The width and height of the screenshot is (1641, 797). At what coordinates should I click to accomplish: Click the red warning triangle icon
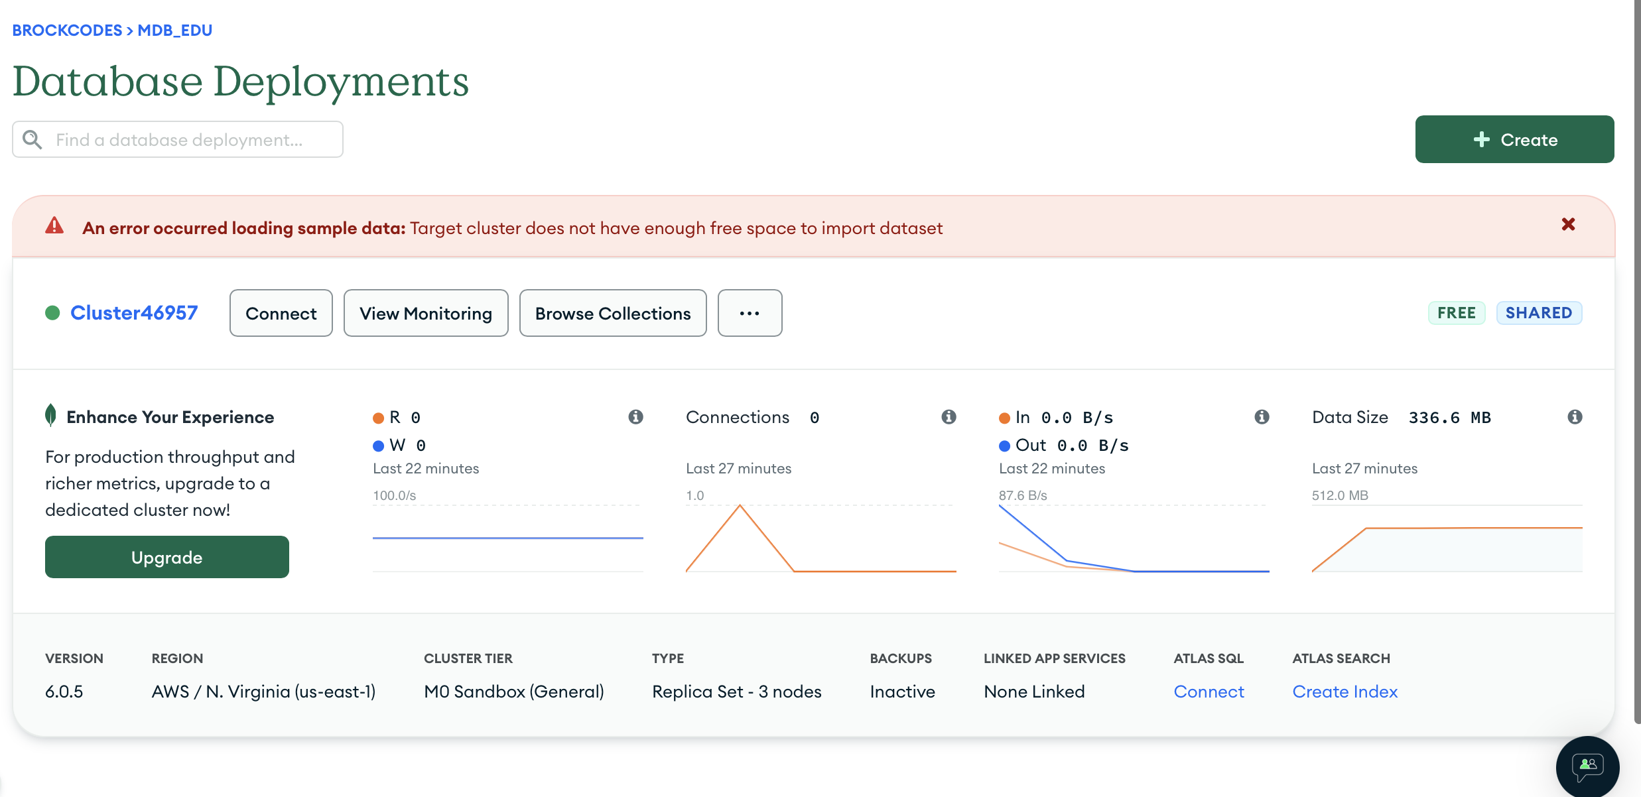click(x=54, y=226)
